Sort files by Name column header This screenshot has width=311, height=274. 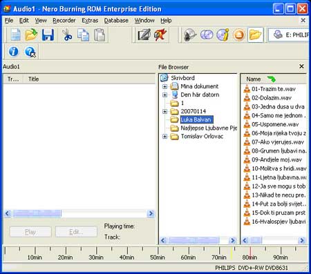point(274,79)
